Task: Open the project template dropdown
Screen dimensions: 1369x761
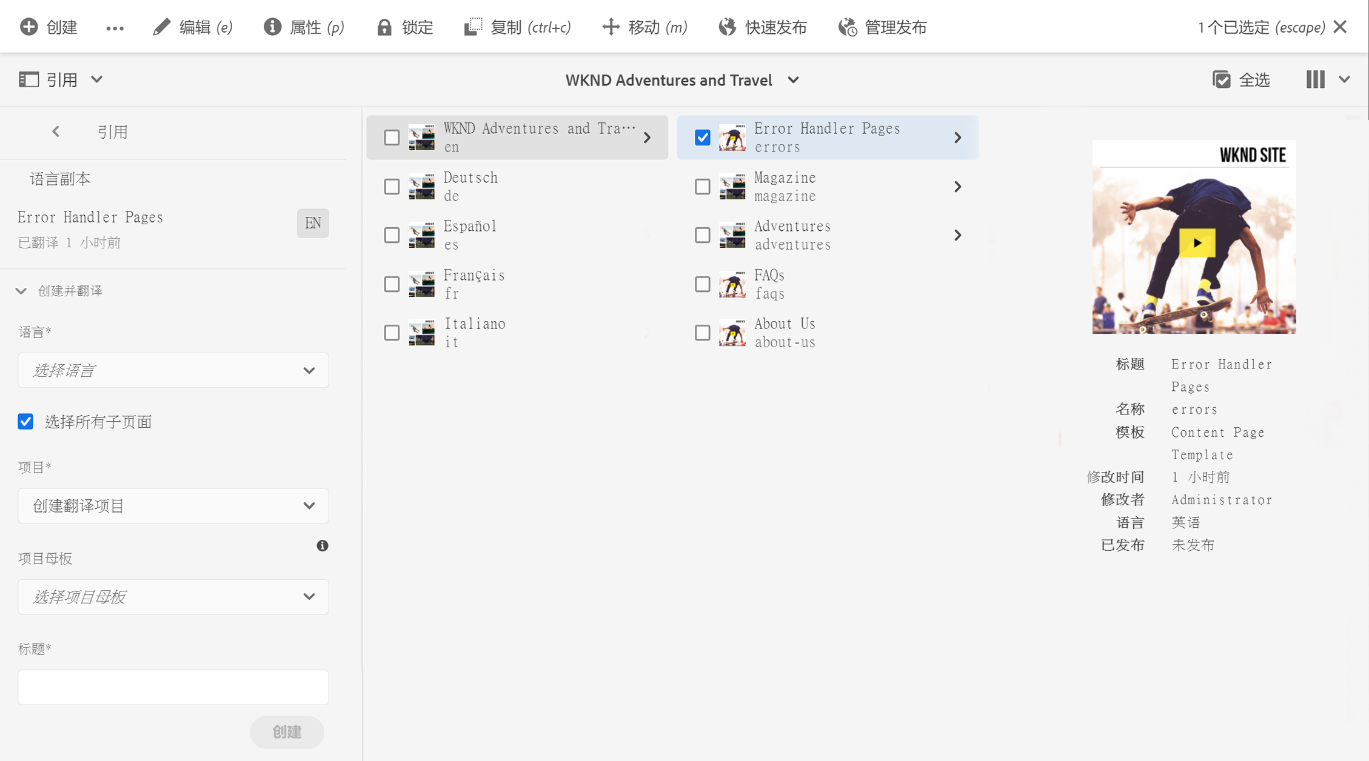Action: click(x=173, y=597)
